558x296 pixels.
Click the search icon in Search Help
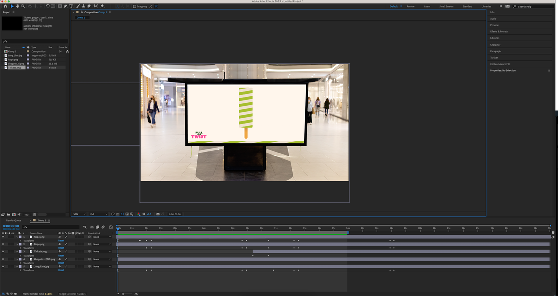click(514, 6)
